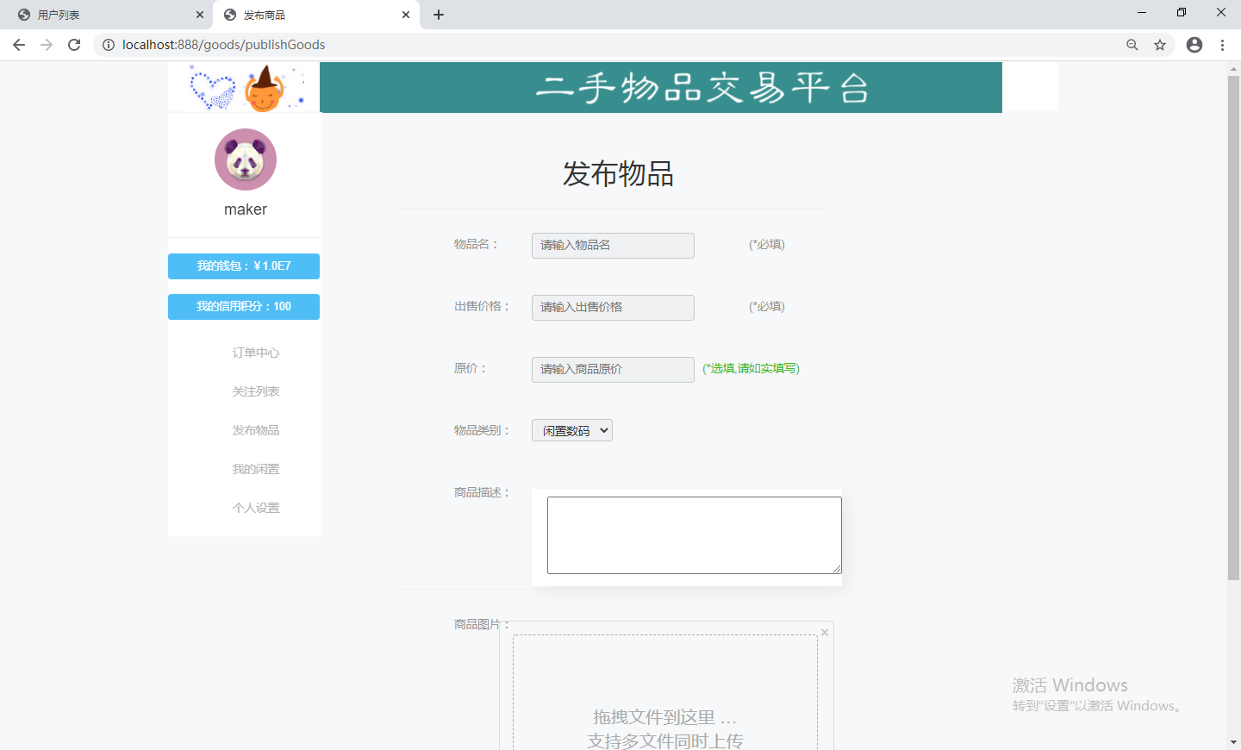The width and height of the screenshot is (1241, 750).
Task: Open 个人设置 settings page
Action: coord(255,507)
